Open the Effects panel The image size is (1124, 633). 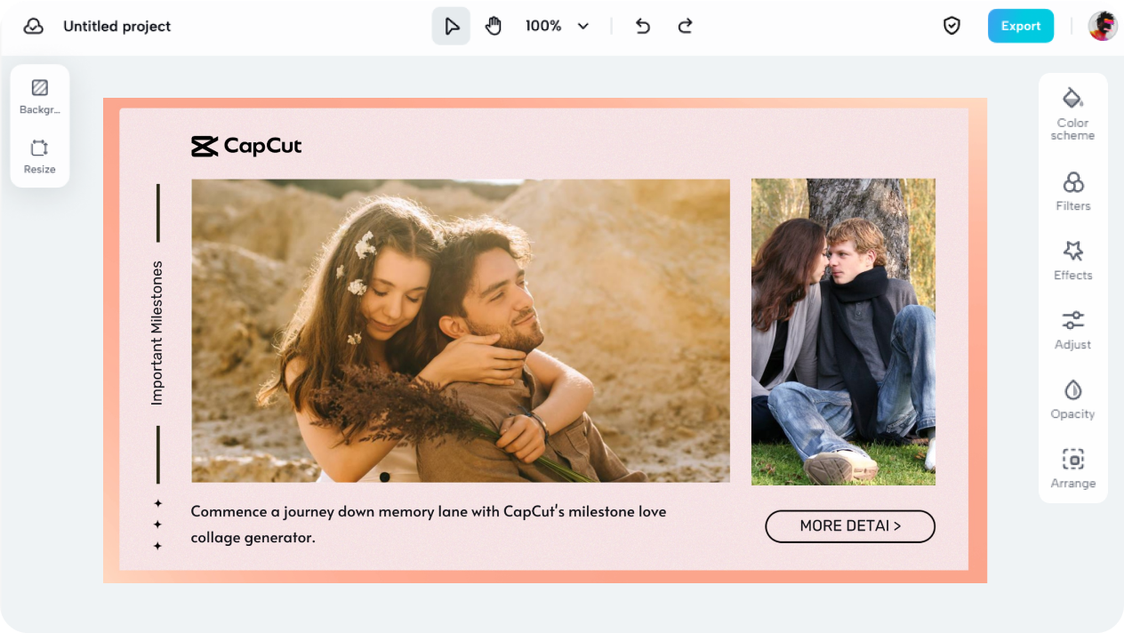(x=1072, y=260)
